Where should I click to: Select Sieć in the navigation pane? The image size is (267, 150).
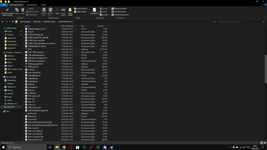(x=6, y=111)
